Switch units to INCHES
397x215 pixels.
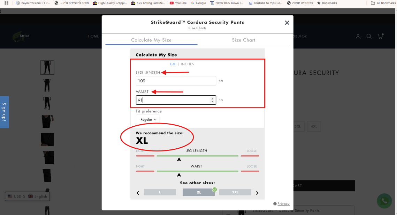[x=187, y=64]
